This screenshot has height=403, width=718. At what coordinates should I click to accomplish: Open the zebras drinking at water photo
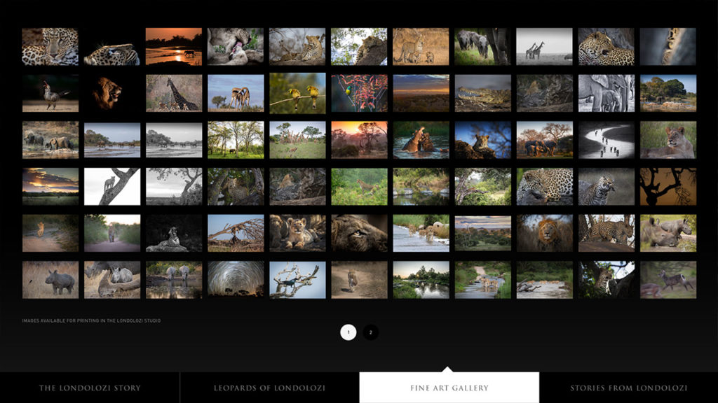pos(173,280)
